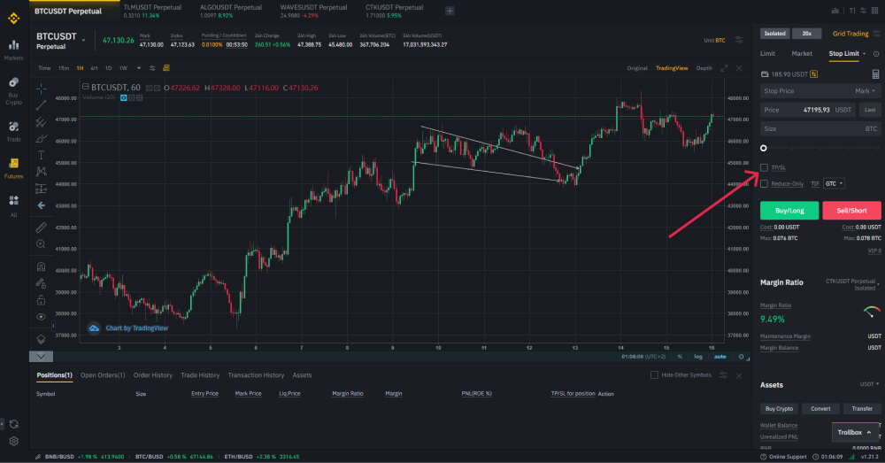The height and width of the screenshot is (463, 885).
Task: Select the crosshair cursor tool
Action: point(42,89)
